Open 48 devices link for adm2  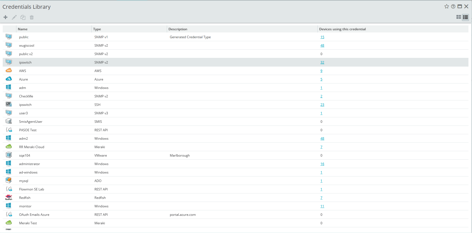[x=322, y=139]
